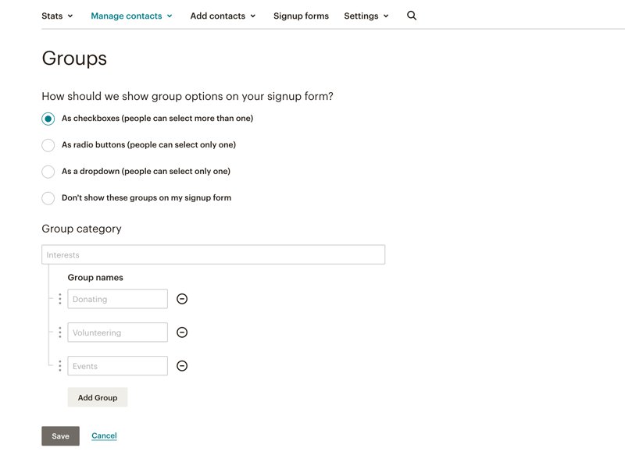Open the Settings dropdown menu
The width and height of the screenshot is (625, 455).
coord(366,16)
